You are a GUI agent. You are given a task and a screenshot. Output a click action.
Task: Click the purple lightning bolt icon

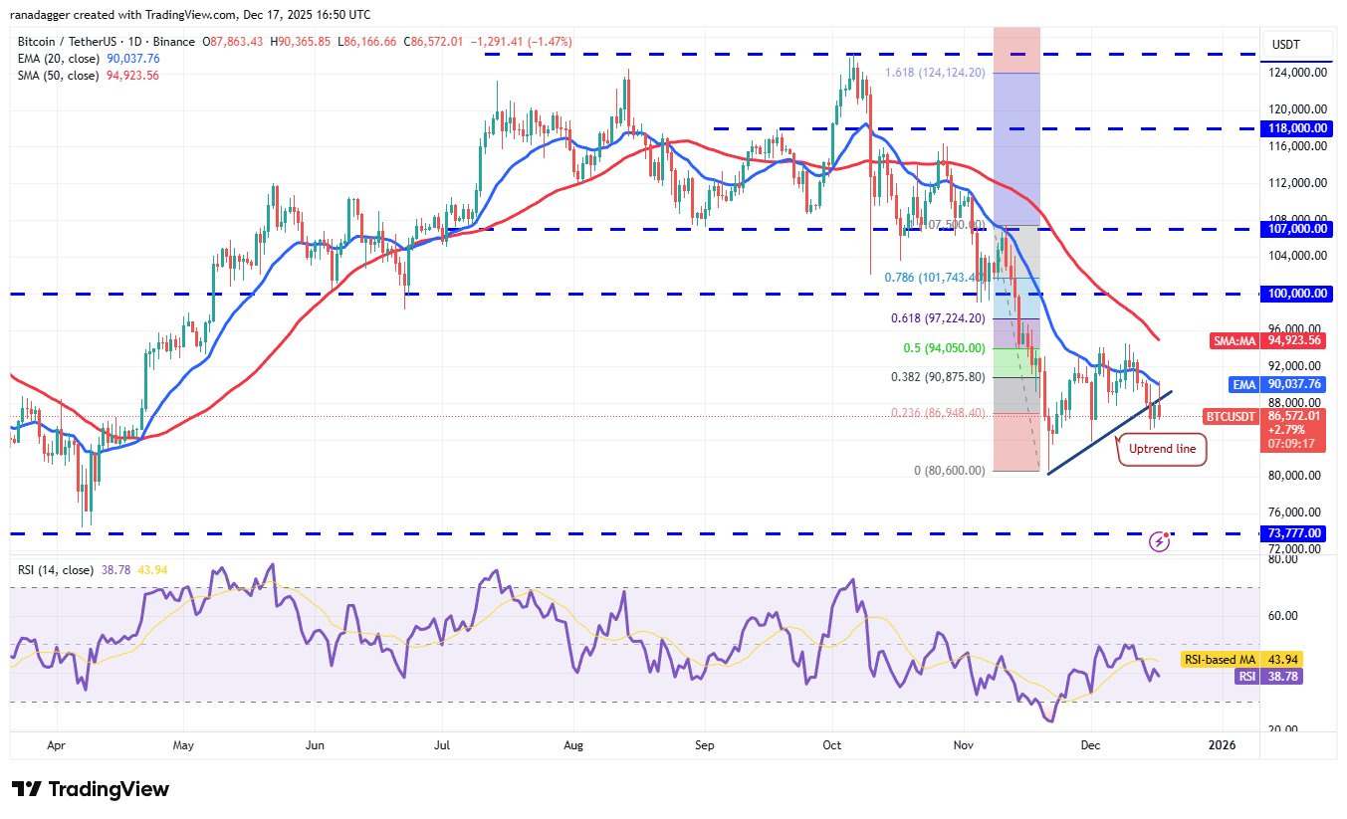tap(1159, 541)
